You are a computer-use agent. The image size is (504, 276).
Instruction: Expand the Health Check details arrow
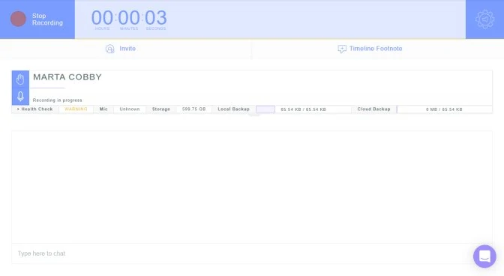18,109
